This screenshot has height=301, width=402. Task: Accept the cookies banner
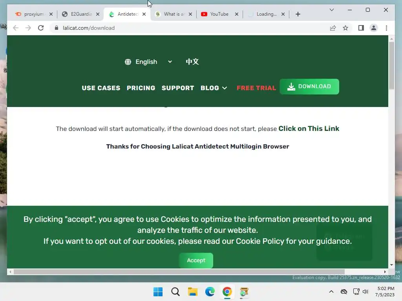point(196,260)
